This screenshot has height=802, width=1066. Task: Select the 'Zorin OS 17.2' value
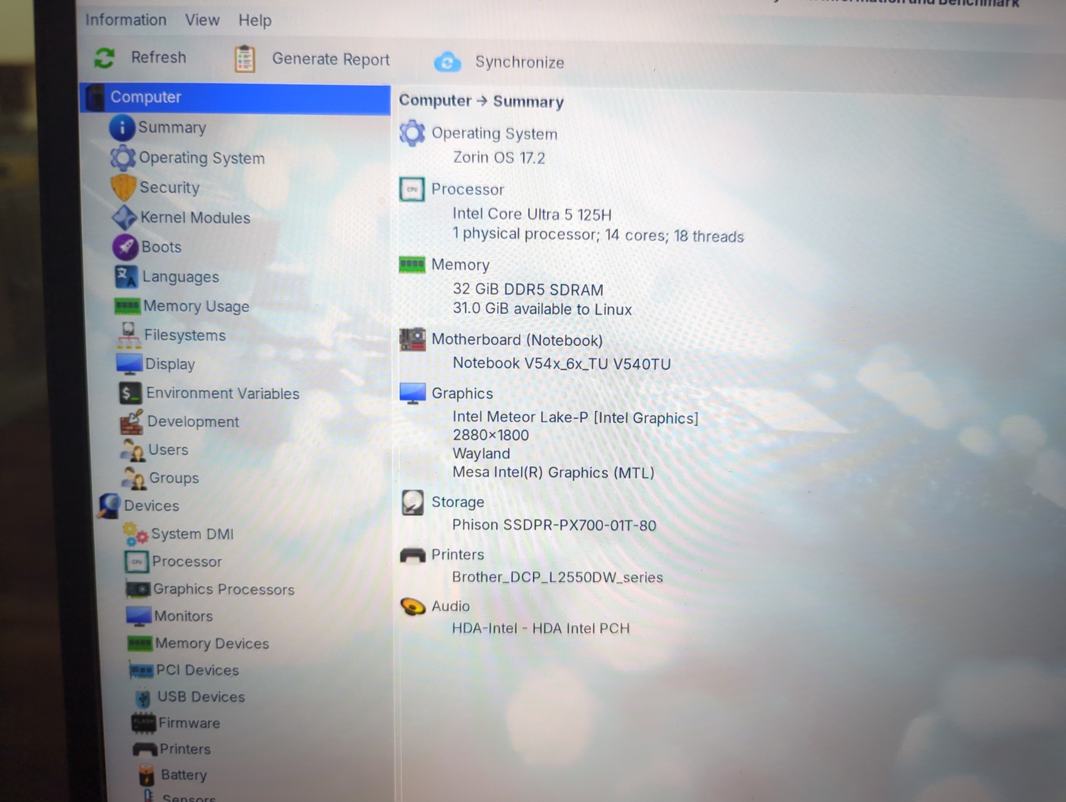(x=499, y=158)
